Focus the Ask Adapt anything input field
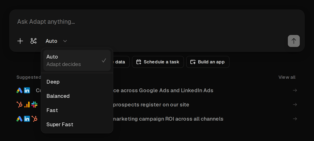 coord(157,22)
